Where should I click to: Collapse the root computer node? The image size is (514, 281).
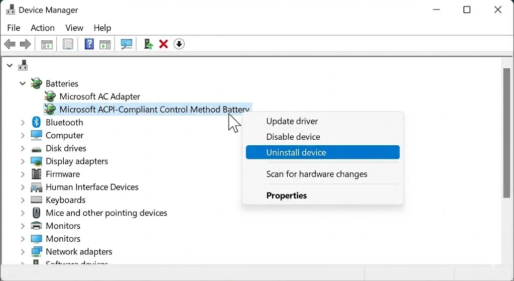(10, 65)
